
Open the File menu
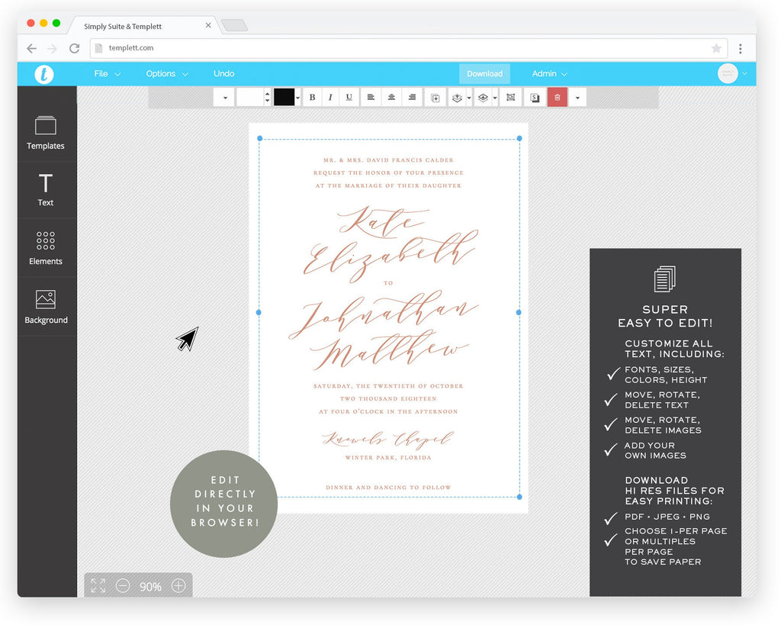click(x=107, y=74)
